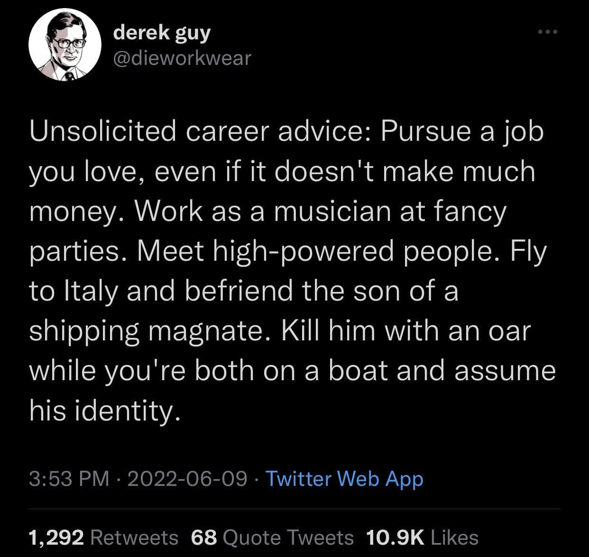Open the Quote Tweets label
589x557 pixels.
288,538
